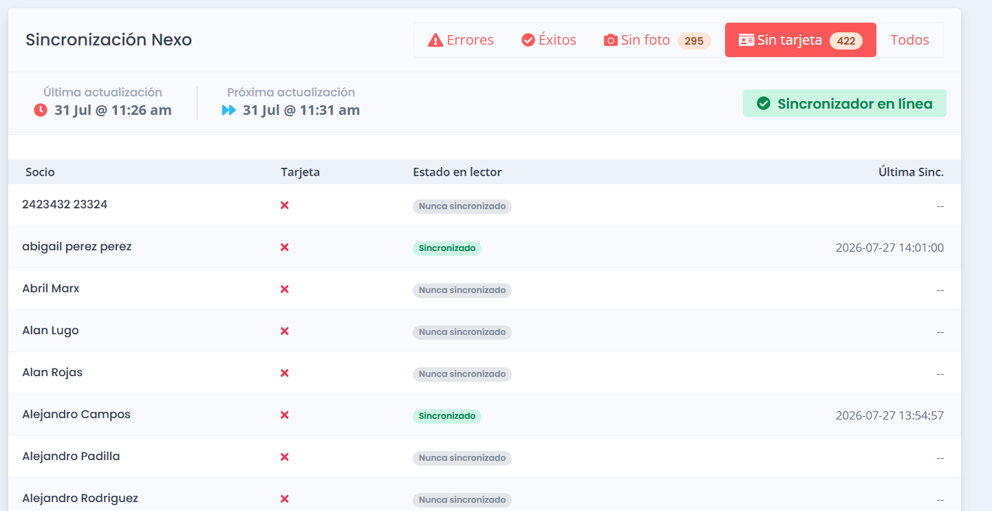Image resolution: width=992 pixels, height=511 pixels.
Task: Click the red X for Alejandro Rodriguez
Action: [x=285, y=499]
